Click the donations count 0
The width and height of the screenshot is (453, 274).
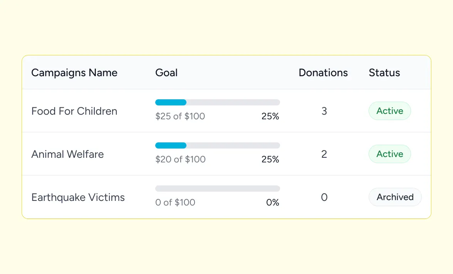click(x=324, y=197)
